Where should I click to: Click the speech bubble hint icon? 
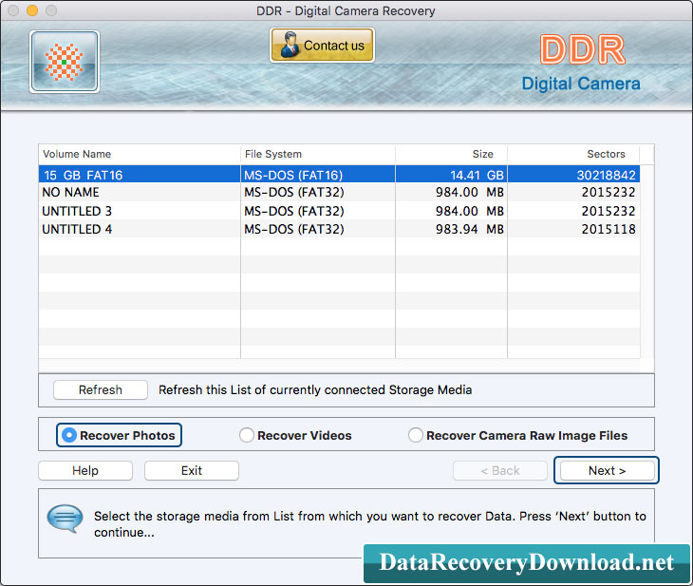[65, 519]
